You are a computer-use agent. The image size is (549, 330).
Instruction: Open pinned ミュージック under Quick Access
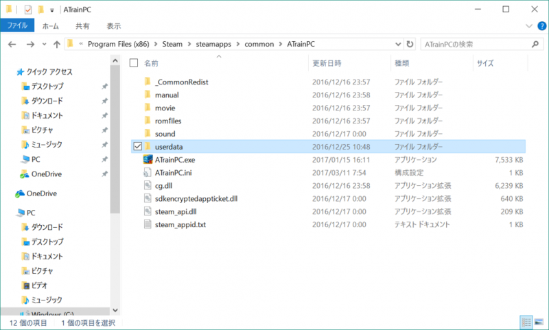47,145
